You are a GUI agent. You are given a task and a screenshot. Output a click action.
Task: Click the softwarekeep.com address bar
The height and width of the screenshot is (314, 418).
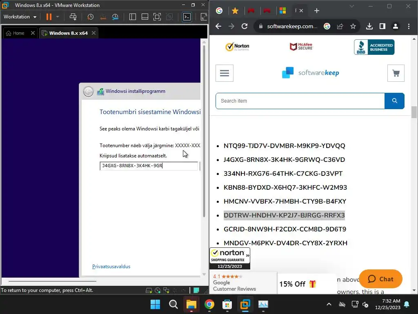point(292,26)
